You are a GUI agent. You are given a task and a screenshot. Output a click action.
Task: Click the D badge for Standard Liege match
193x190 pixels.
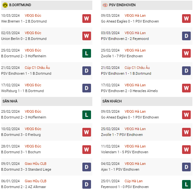tap(87, 166)
